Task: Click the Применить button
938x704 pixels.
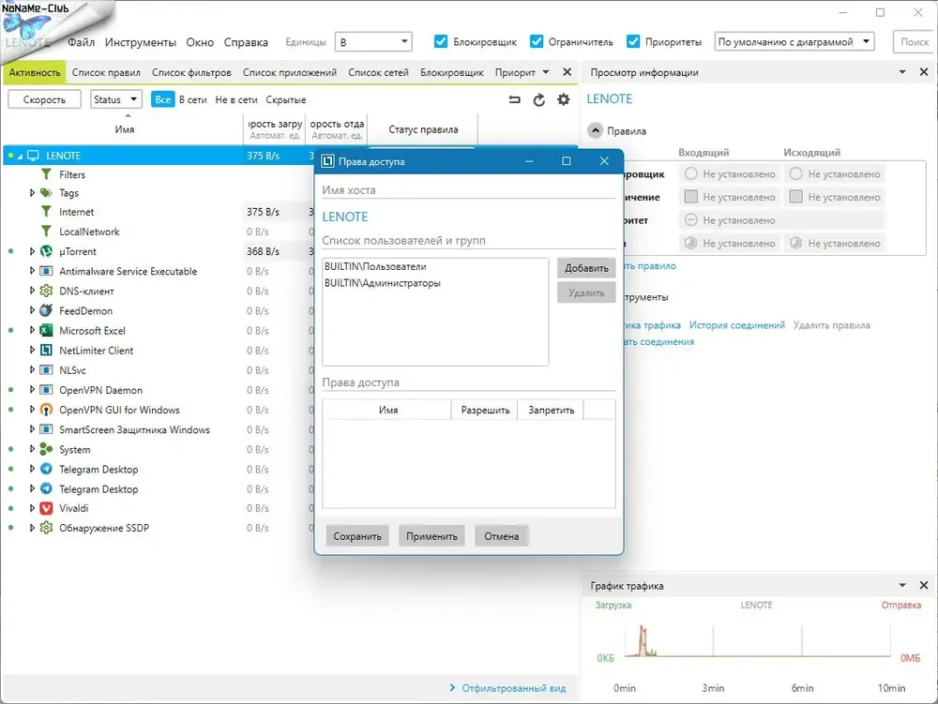Action: click(x=431, y=536)
